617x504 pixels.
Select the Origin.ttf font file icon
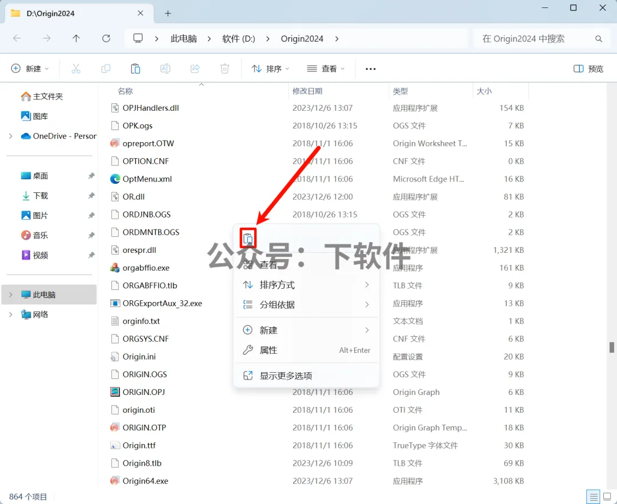(114, 445)
